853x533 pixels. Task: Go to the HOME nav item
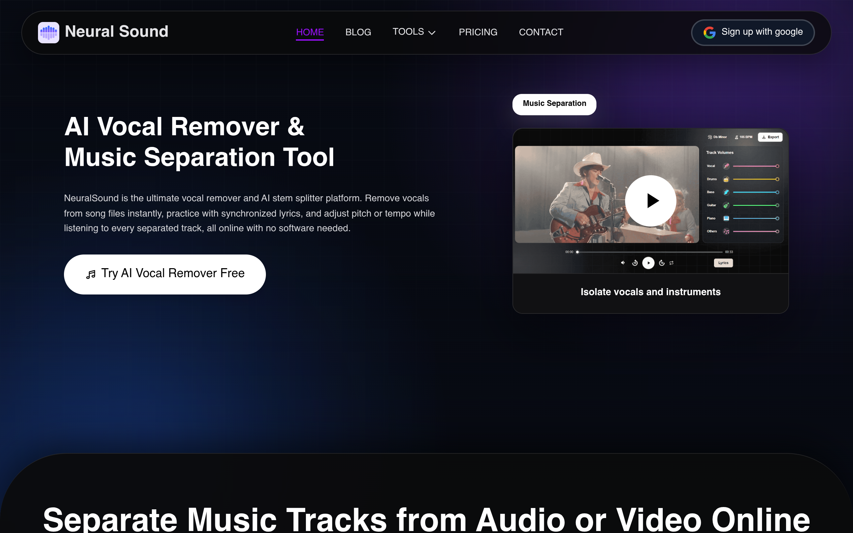pyautogui.click(x=310, y=32)
